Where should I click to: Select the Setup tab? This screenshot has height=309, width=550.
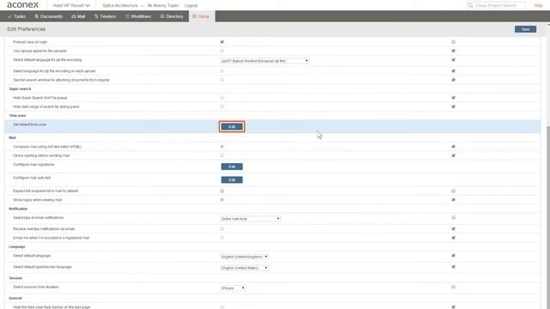coord(201,16)
